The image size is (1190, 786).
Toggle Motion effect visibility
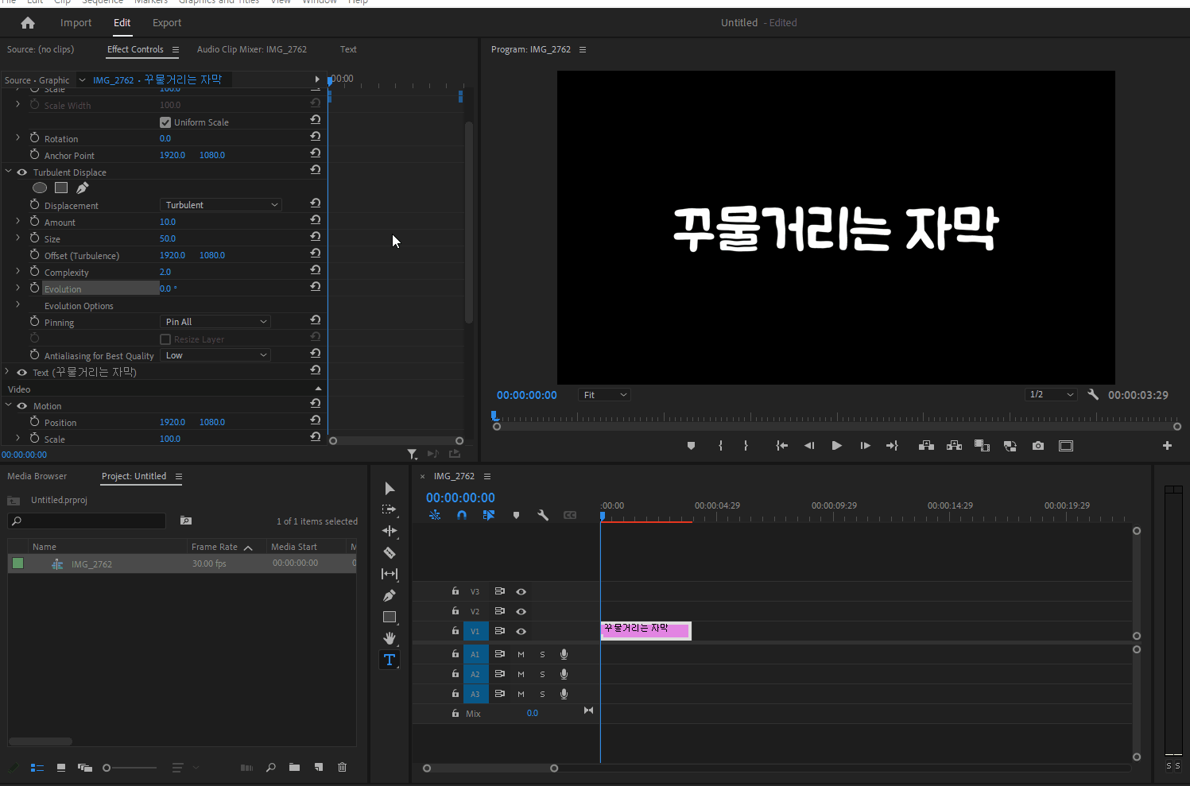tap(21, 406)
